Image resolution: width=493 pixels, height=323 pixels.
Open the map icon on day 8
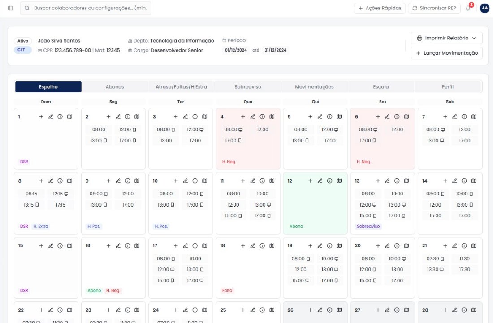tap(70, 181)
